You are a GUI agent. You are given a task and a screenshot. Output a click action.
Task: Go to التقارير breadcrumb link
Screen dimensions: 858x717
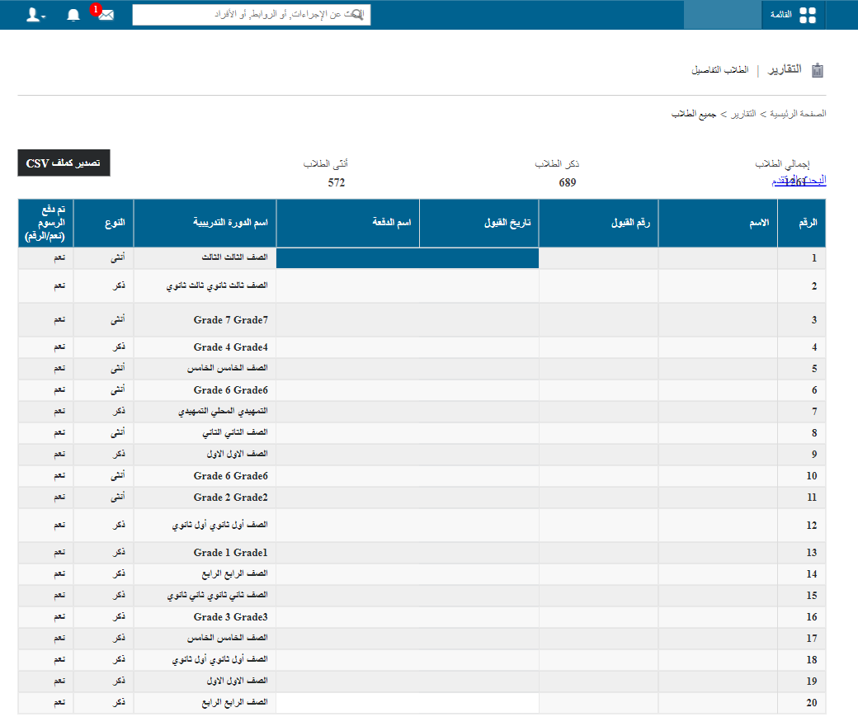click(743, 114)
